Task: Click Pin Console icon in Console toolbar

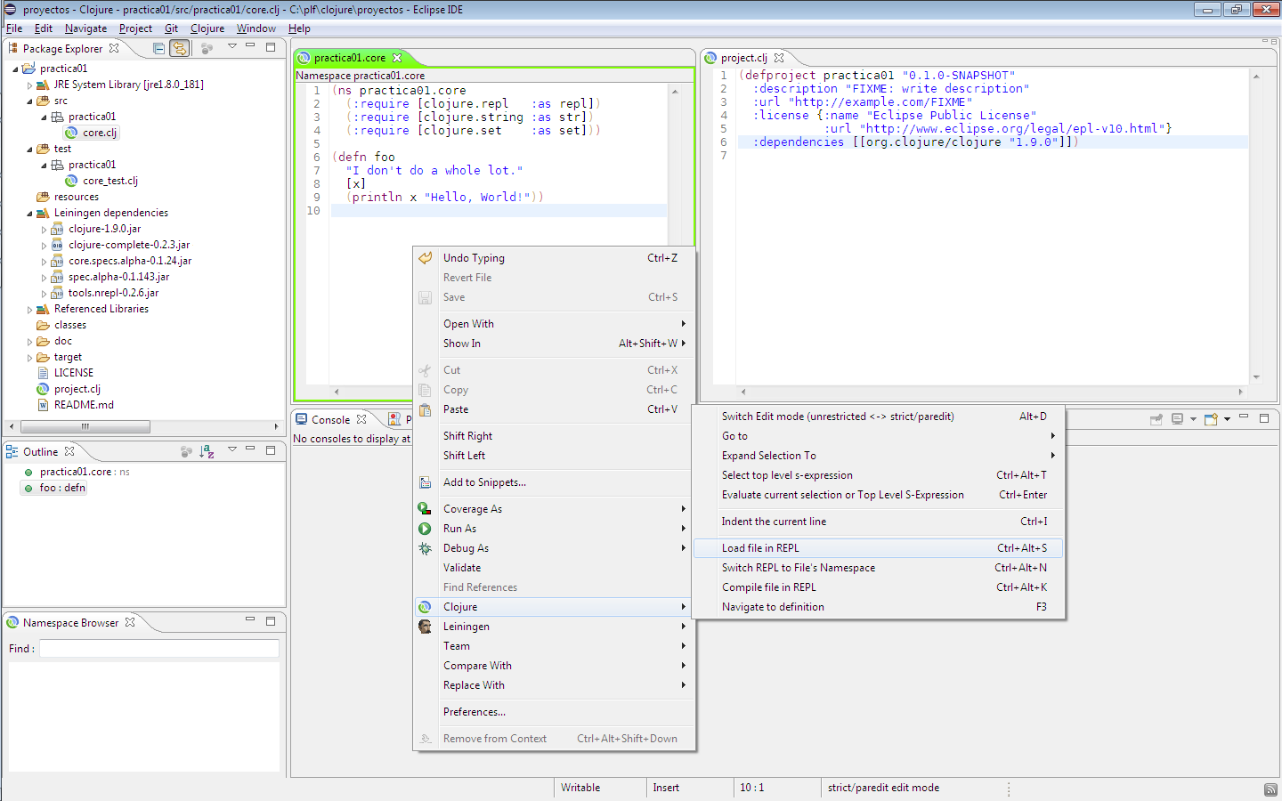Action: [1156, 419]
